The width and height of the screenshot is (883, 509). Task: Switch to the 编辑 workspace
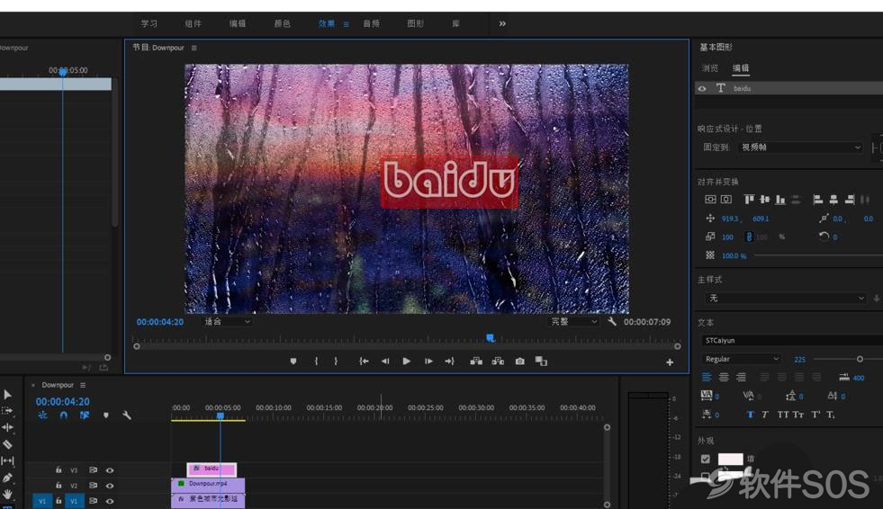click(238, 23)
